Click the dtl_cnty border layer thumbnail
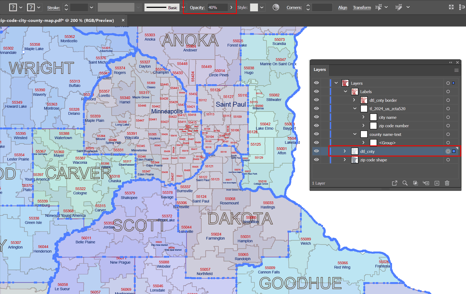 pos(364,100)
